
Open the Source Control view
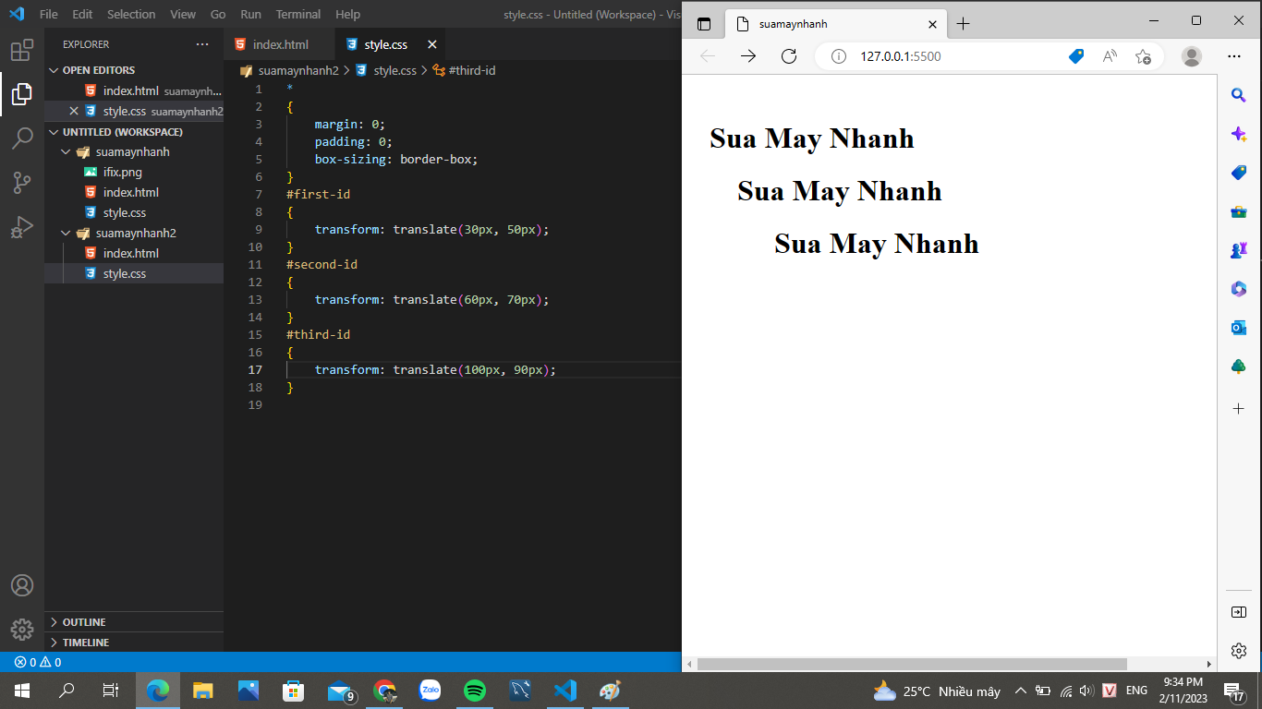point(22,183)
